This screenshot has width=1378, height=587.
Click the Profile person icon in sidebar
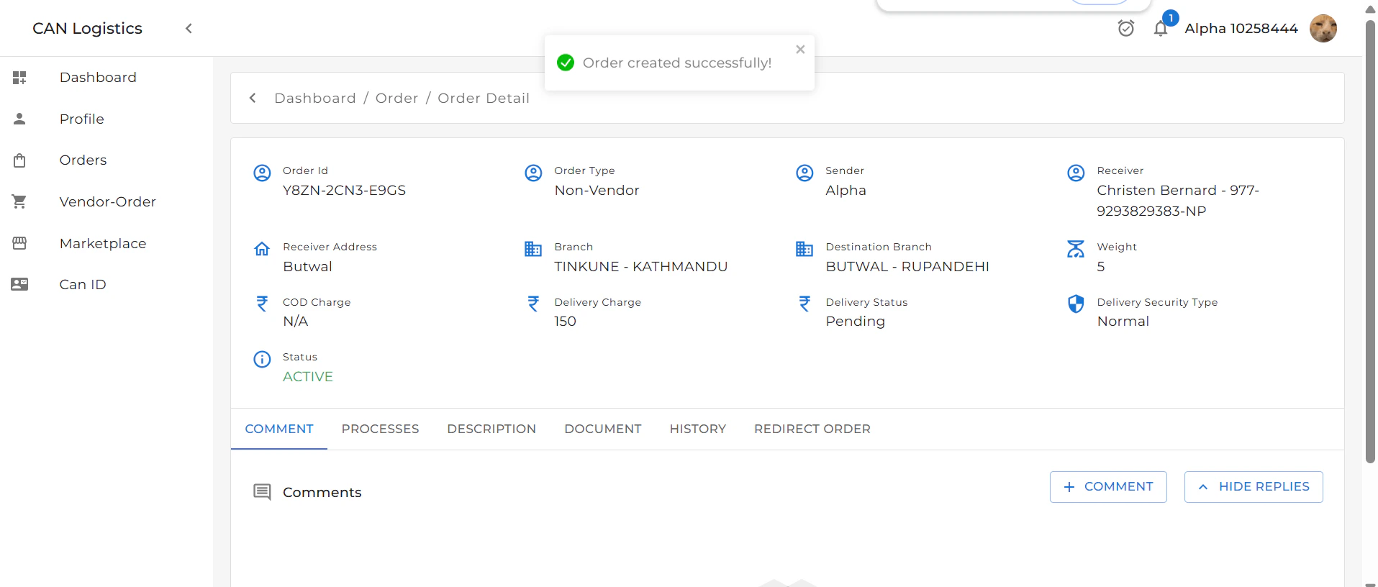[19, 119]
